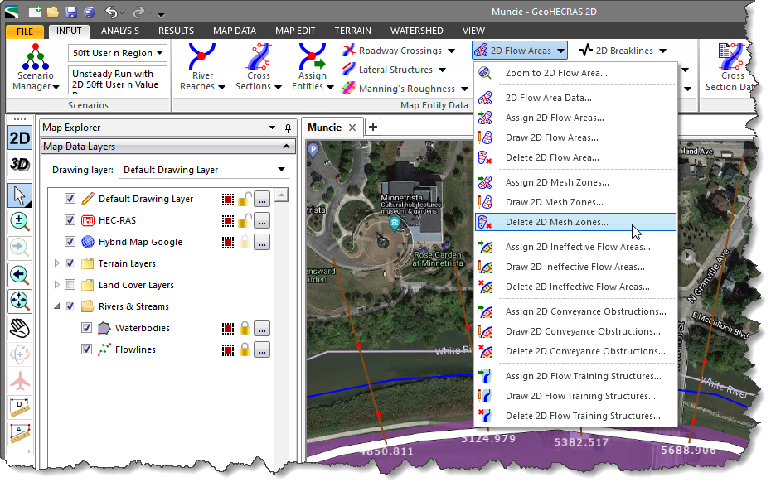Select the pan hand tool
The width and height of the screenshot is (771, 482).
pos(20,328)
